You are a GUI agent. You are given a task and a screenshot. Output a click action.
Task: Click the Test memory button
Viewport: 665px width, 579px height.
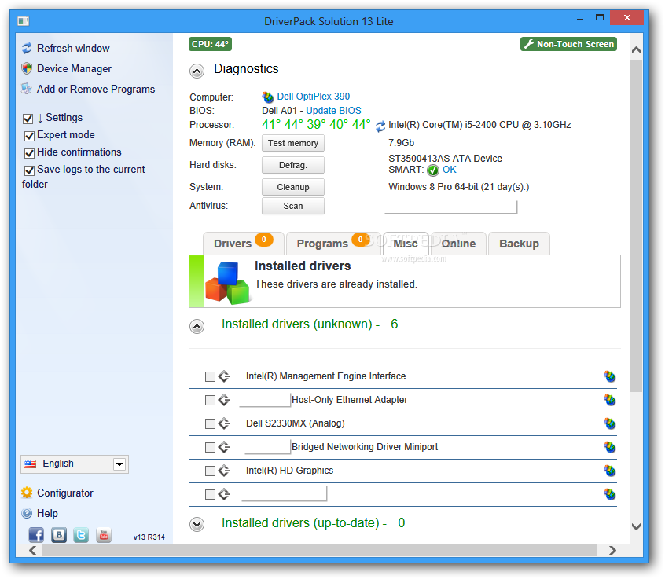click(x=293, y=143)
